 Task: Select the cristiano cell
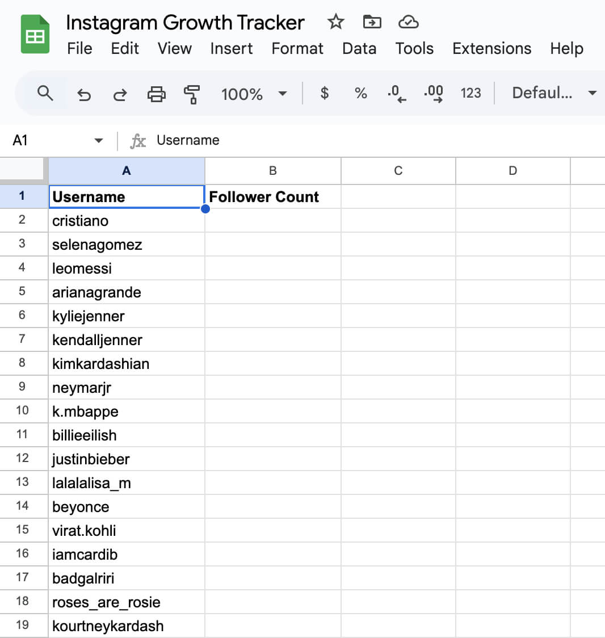click(127, 221)
